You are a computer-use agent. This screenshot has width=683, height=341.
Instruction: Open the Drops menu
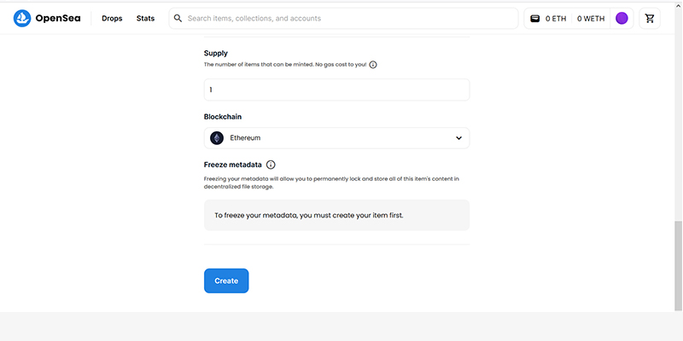pyautogui.click(x=112, y=19)
